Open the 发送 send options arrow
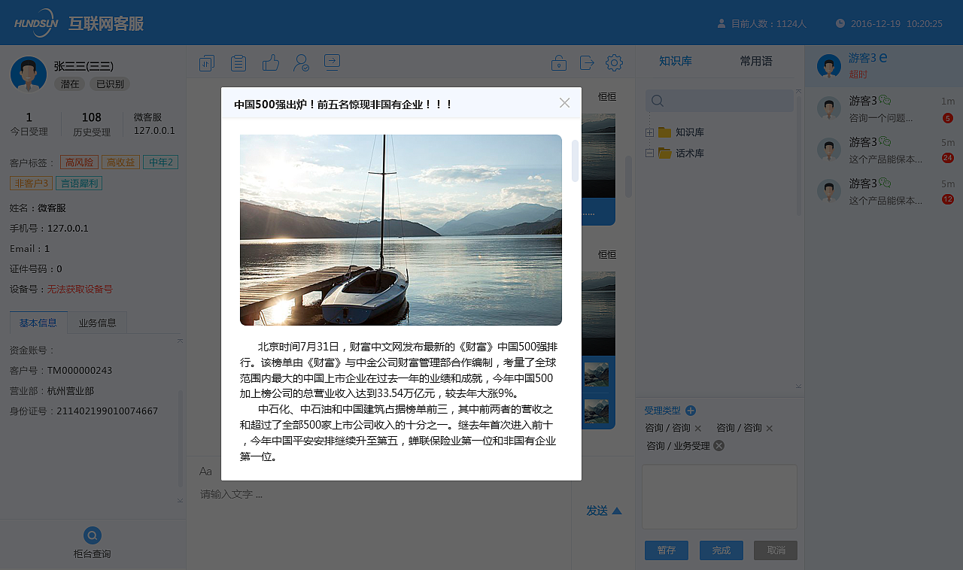 coord(617,510)
